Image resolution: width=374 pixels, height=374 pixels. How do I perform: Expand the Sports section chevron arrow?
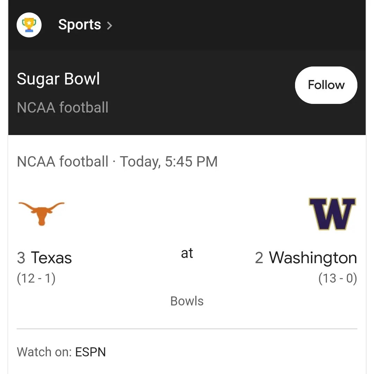pos(109,25)
